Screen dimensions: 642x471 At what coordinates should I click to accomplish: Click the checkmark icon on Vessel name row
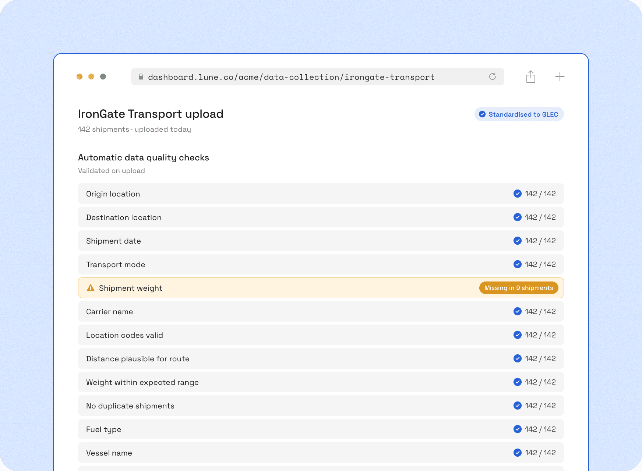click(x=517, y=453)
